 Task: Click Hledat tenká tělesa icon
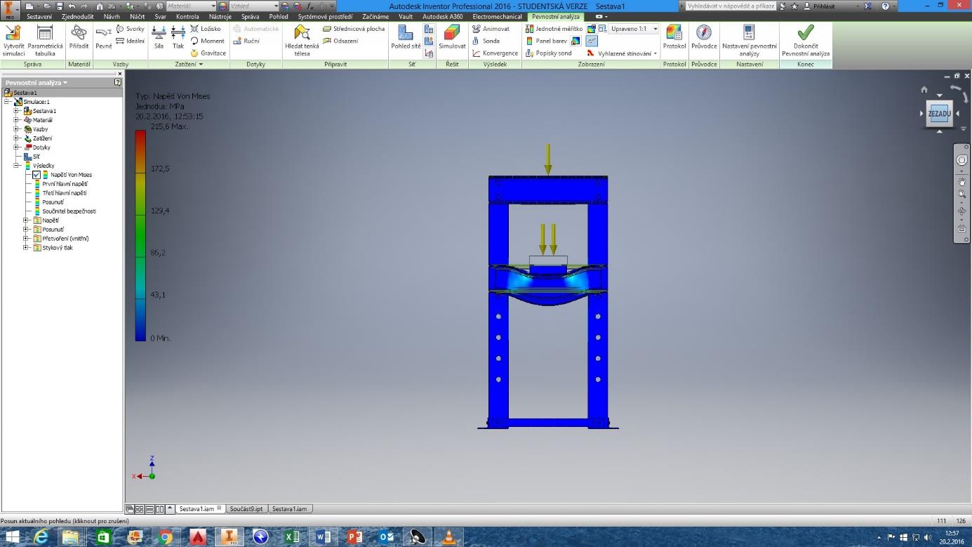[302, 40]
